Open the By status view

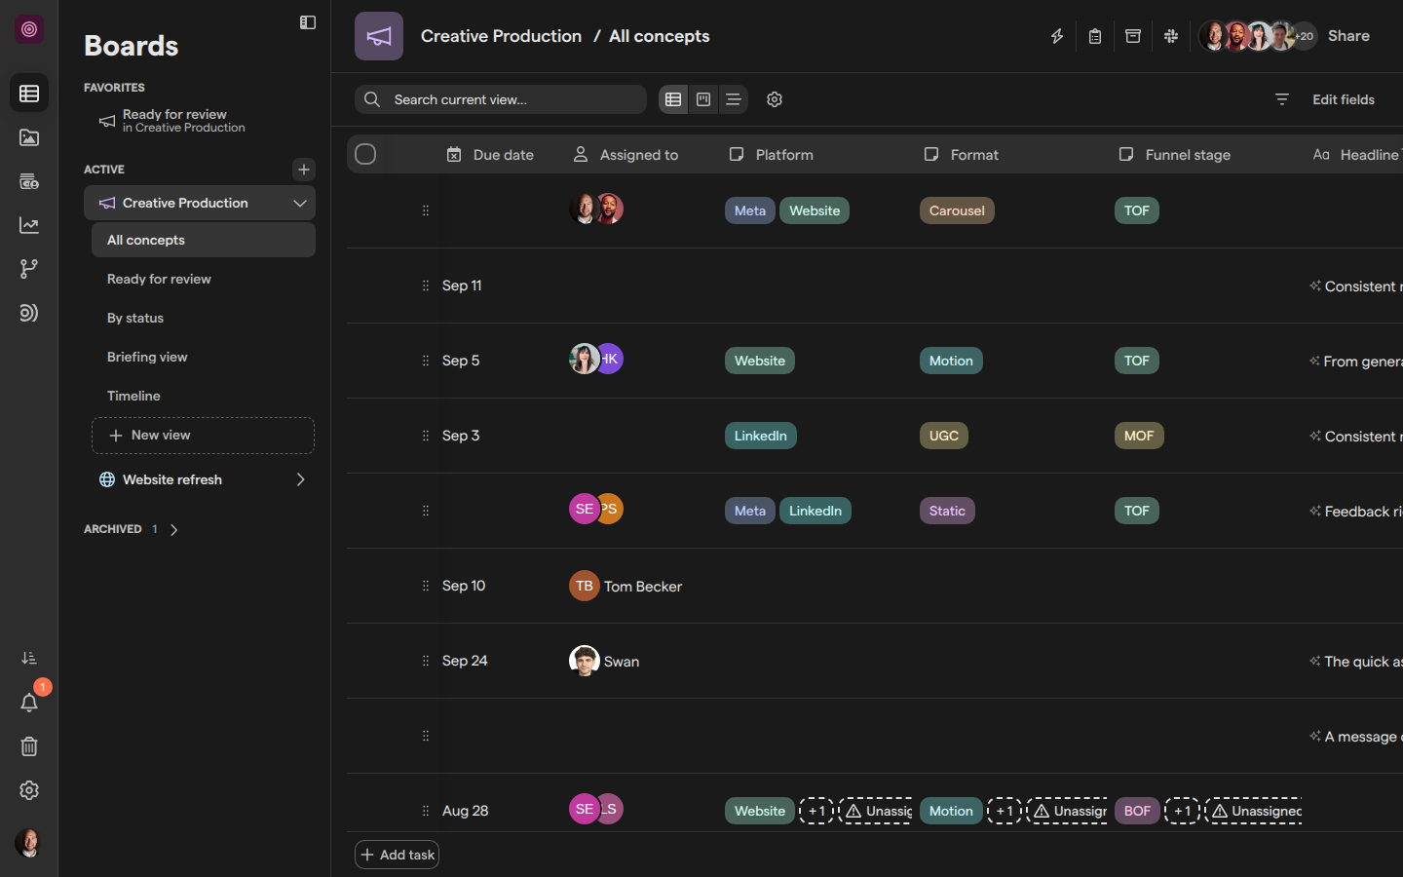[204, 318]
